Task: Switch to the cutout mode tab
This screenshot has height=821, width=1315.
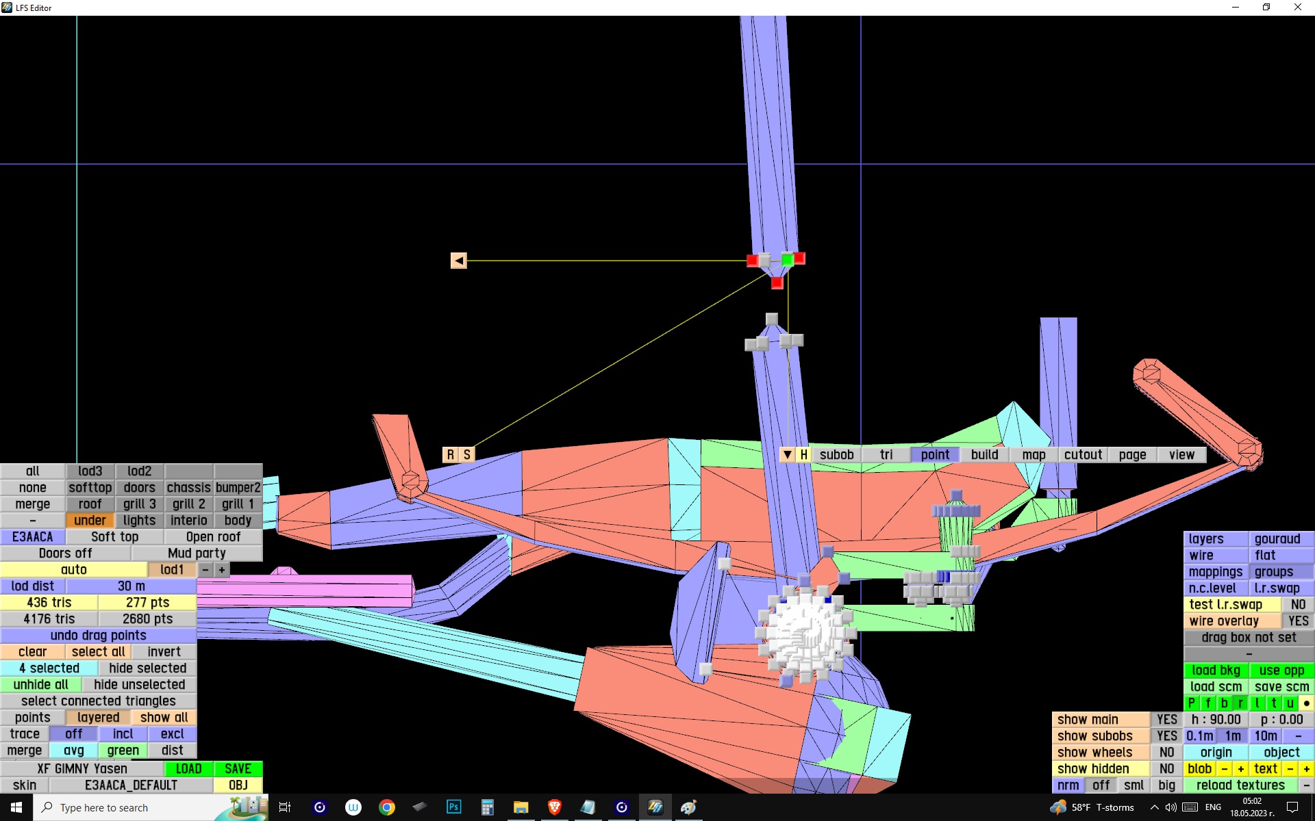Action: click(x=1083, y=455)
